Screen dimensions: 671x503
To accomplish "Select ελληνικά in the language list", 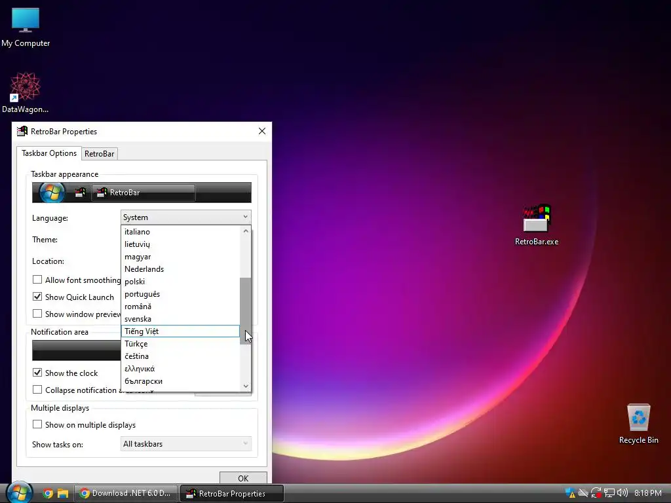I will pos(180,368).
